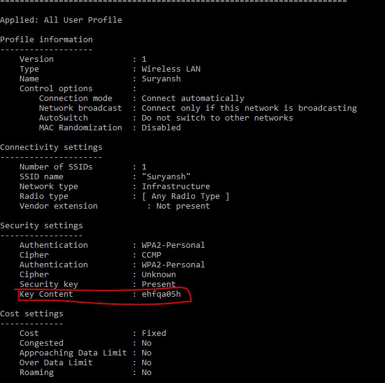This screenshot has width=385, height=383.
Task: Click the Infrastructure network type value
Action: (x=176, y=187)
